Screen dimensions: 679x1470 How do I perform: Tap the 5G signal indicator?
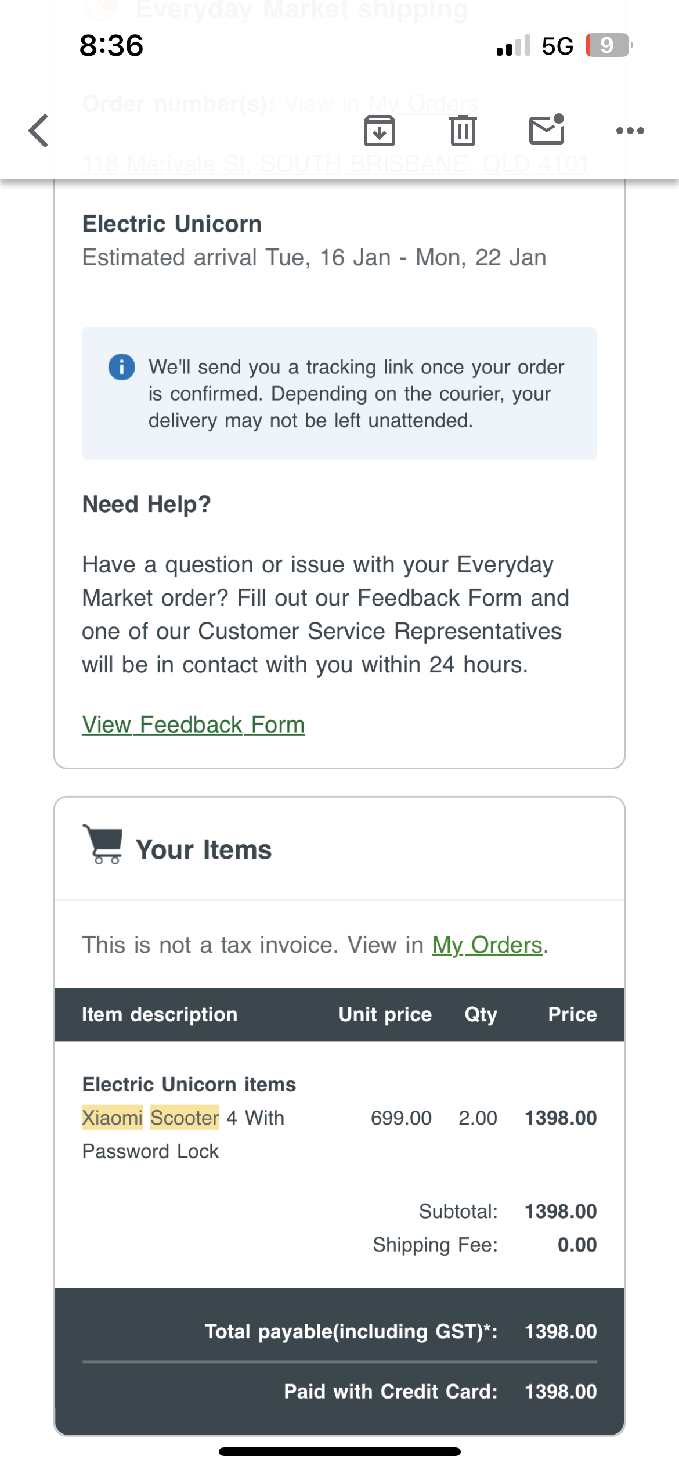point(557,46)
